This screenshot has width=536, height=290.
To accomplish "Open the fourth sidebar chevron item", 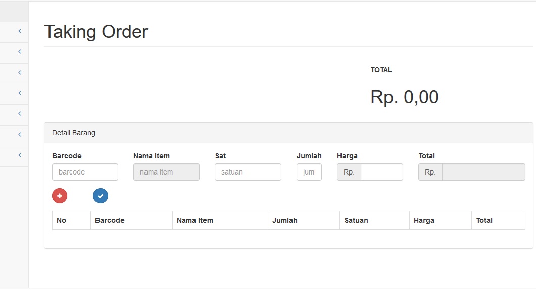I will coord(19,93).
